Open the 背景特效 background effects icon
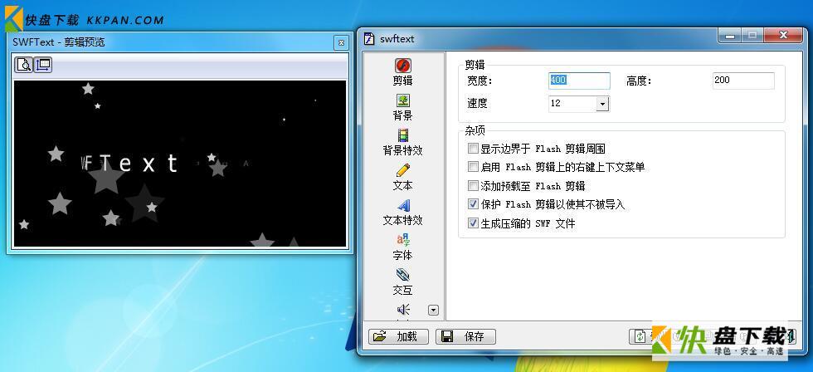The height and width of the screenshot is (372, 813). [403, 135]
